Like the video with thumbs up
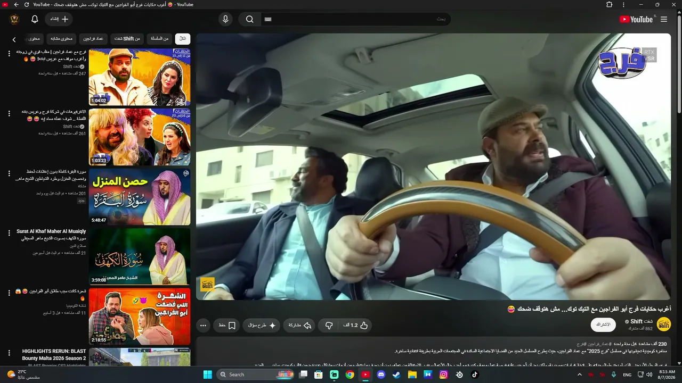 (x=356, y=325)
